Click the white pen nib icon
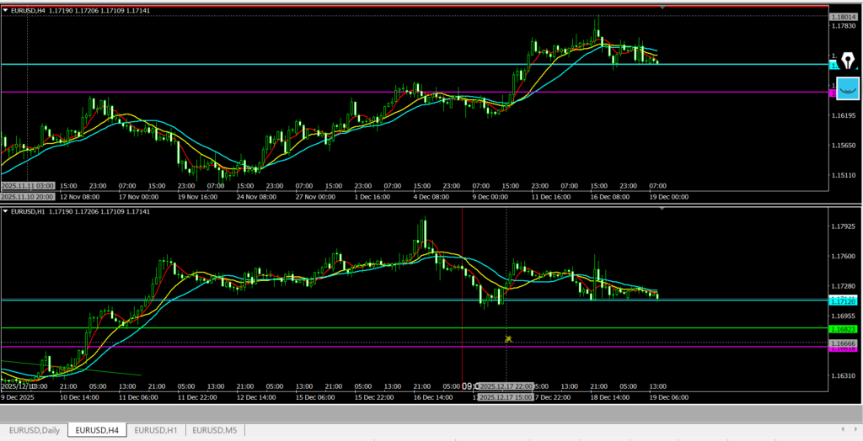The height and width of the screenshot is (441, 863). [846, 60]
